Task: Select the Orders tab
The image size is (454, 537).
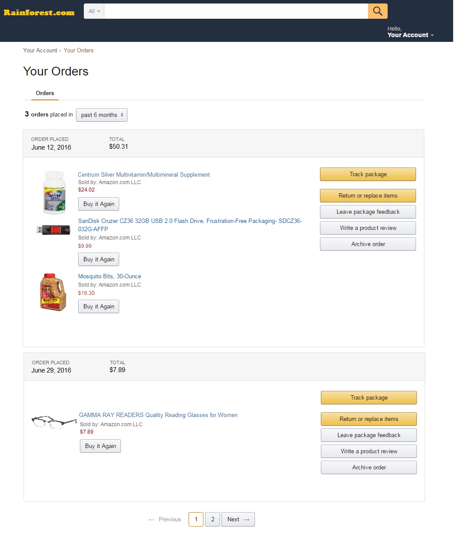Action: (45, 93)
